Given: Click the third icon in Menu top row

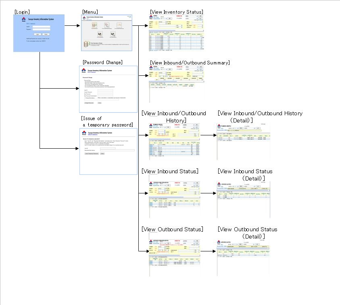Looking at the screenshot, I should (119, 25).
